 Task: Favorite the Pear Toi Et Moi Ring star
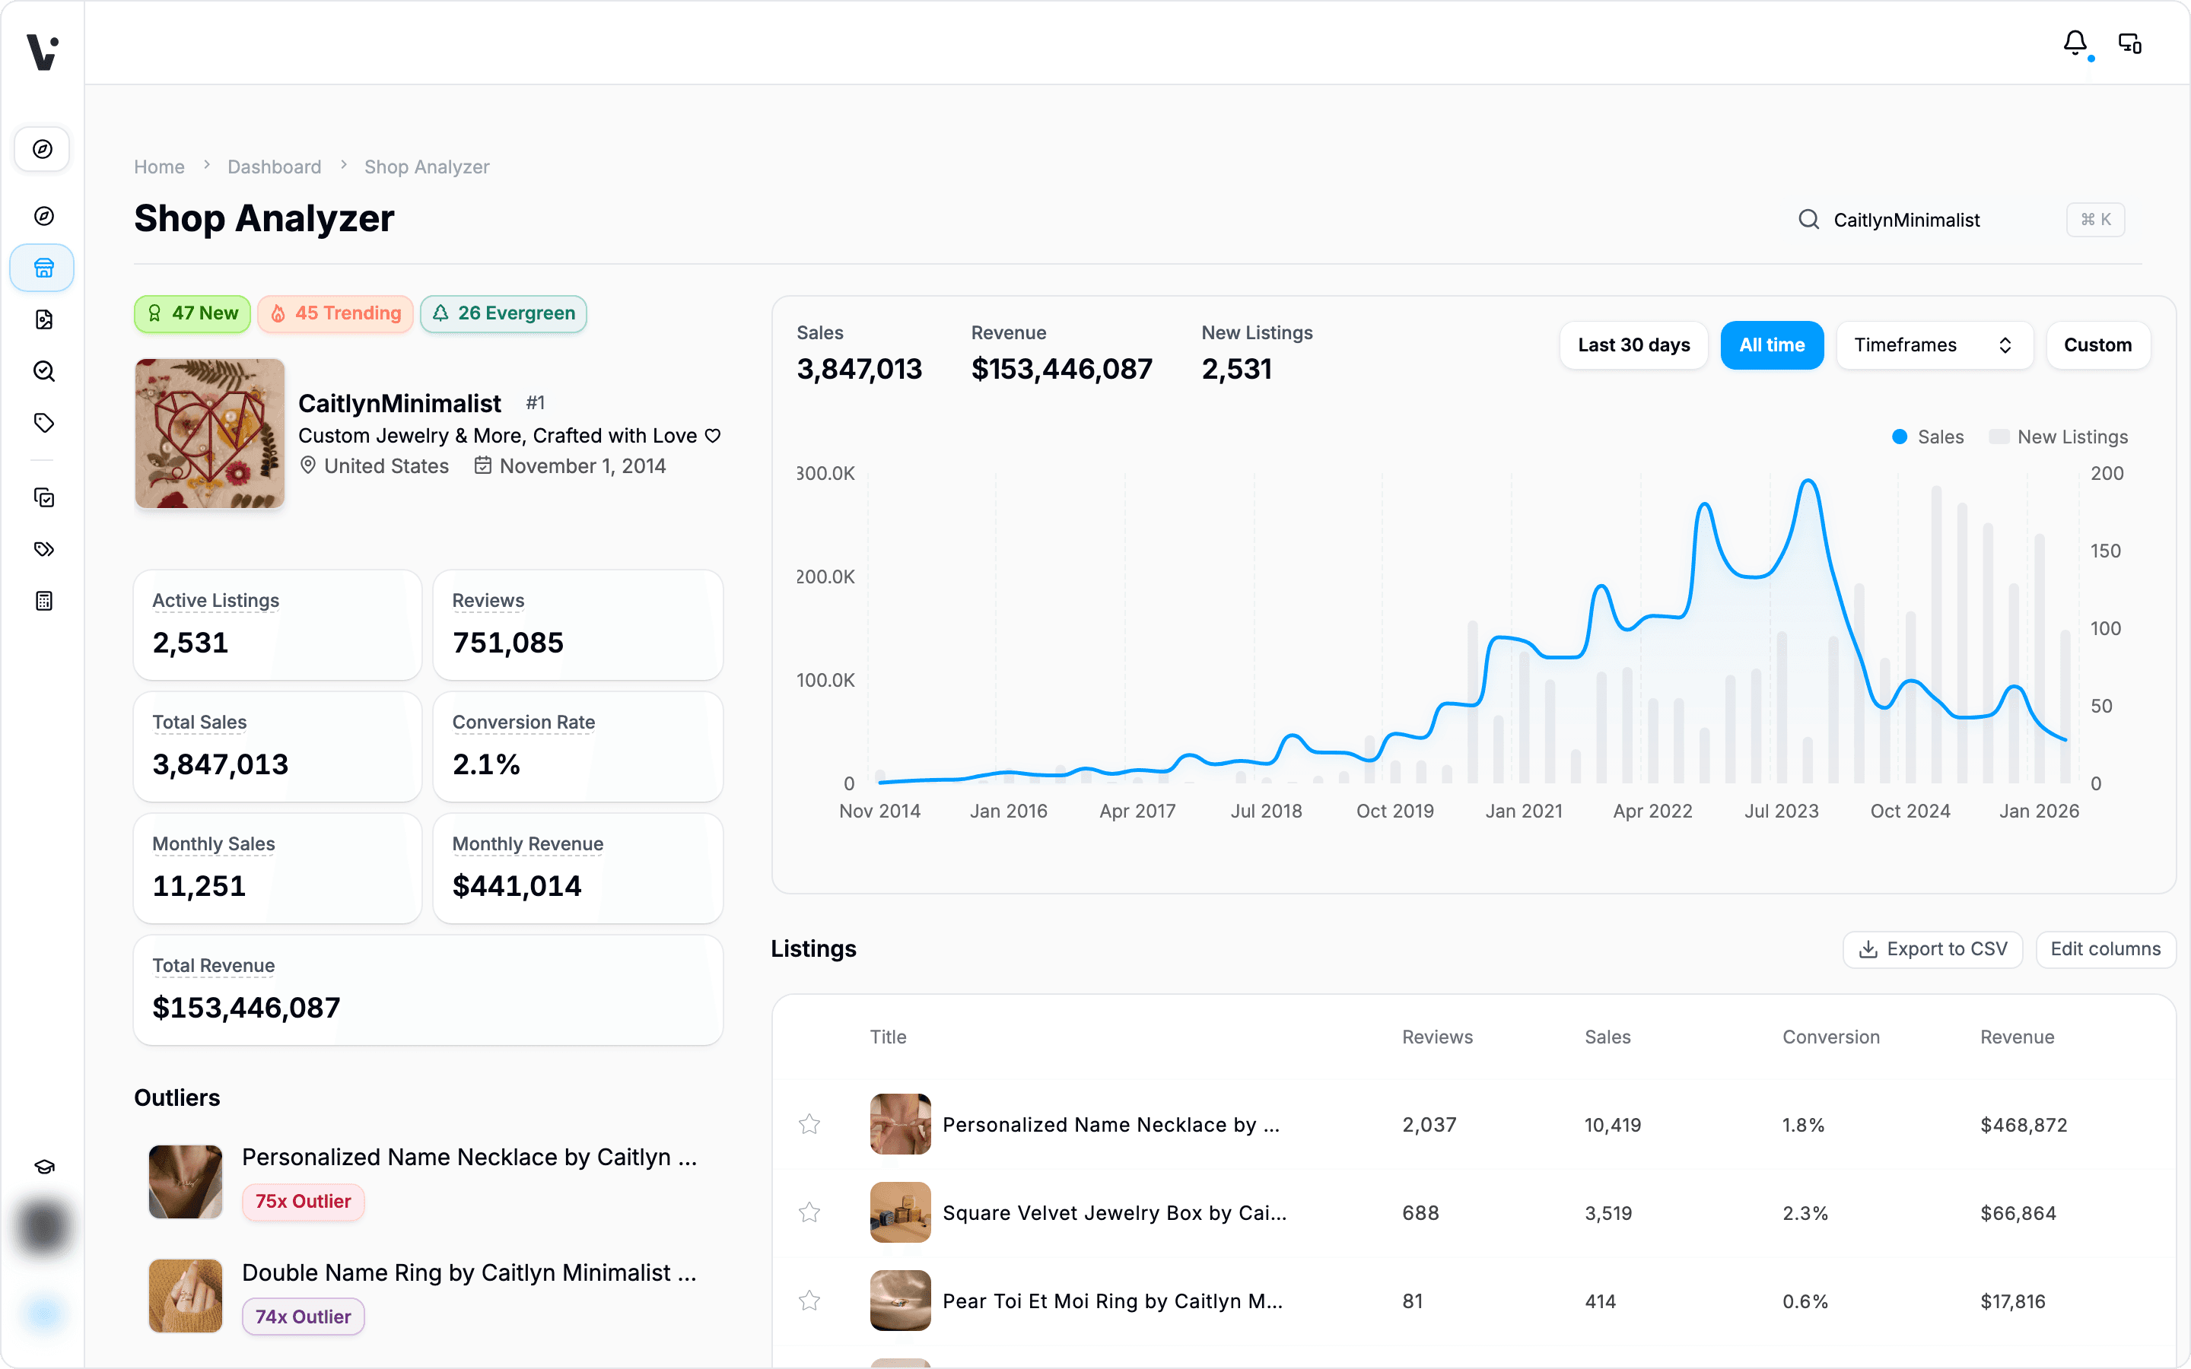coord(809,1301)
